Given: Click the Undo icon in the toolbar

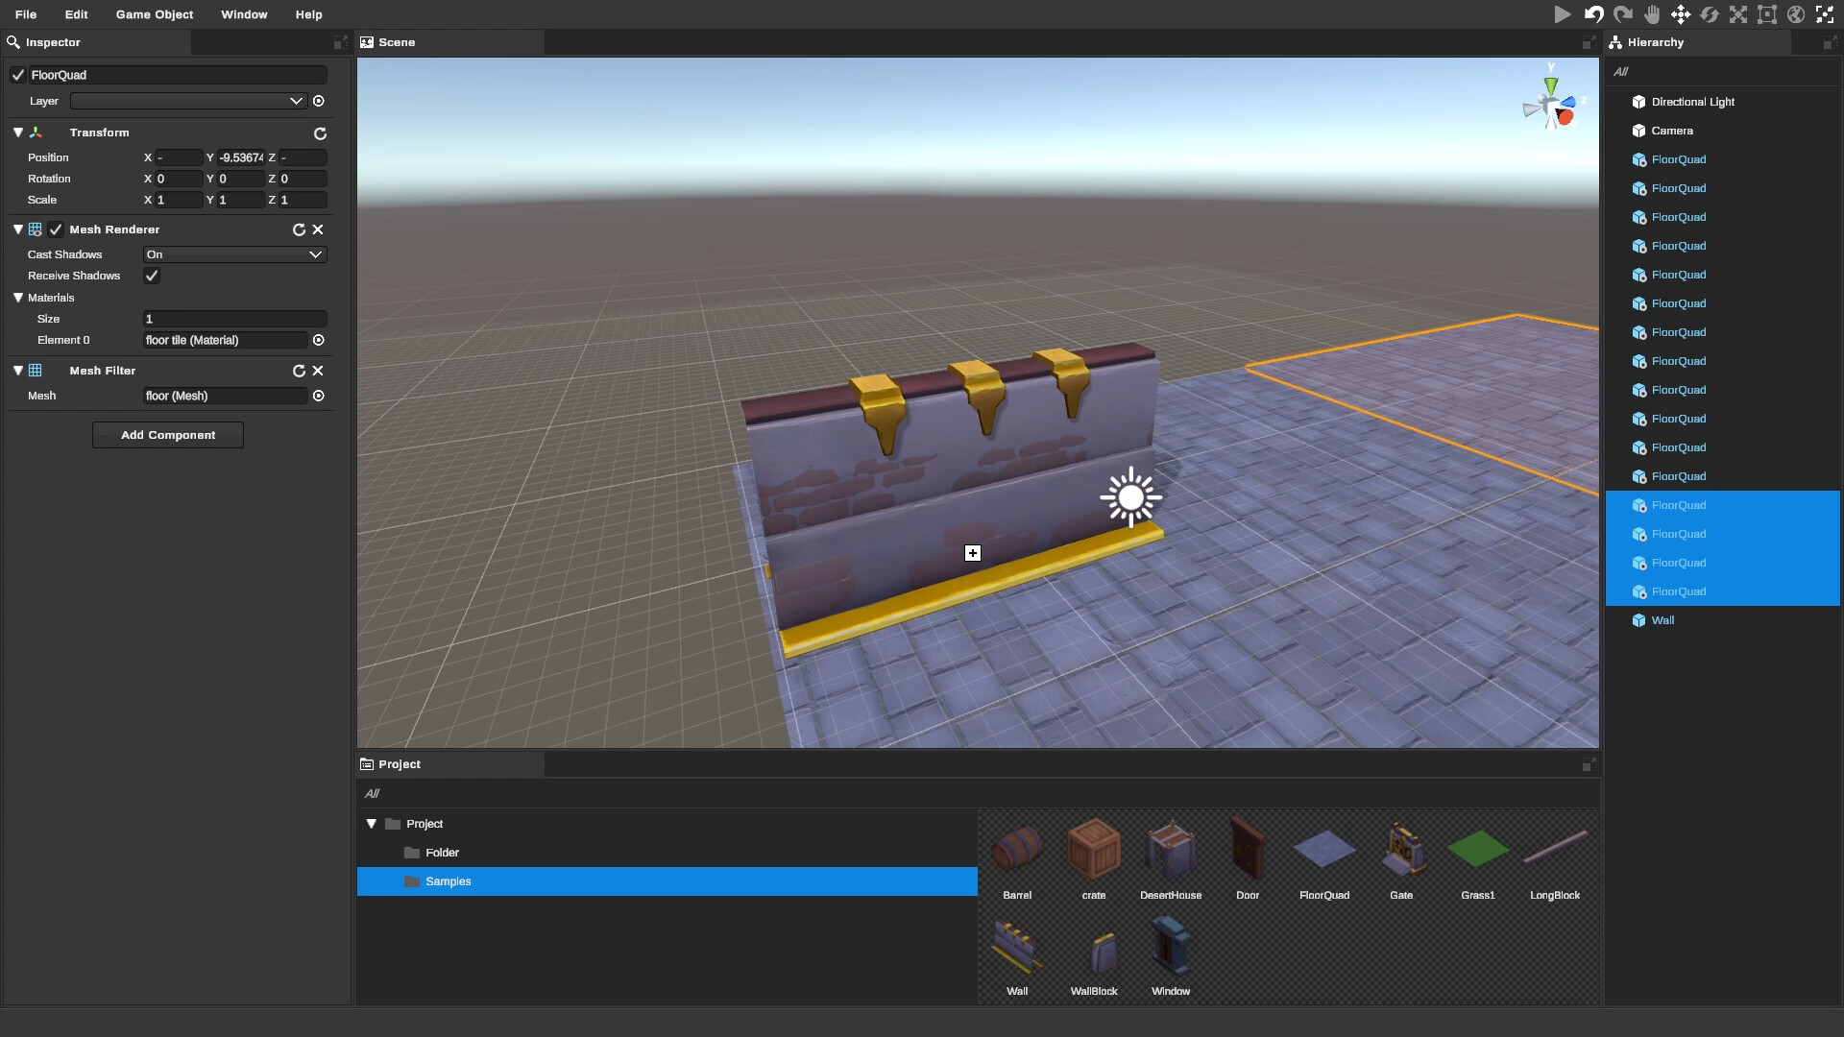Looking at the screenshot, I should [x=1592, y=14].
